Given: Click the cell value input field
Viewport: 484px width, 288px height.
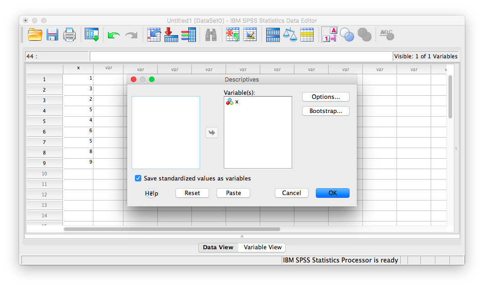Looking at the screenshot, I should pyautogui.click(x=241, y=56).
